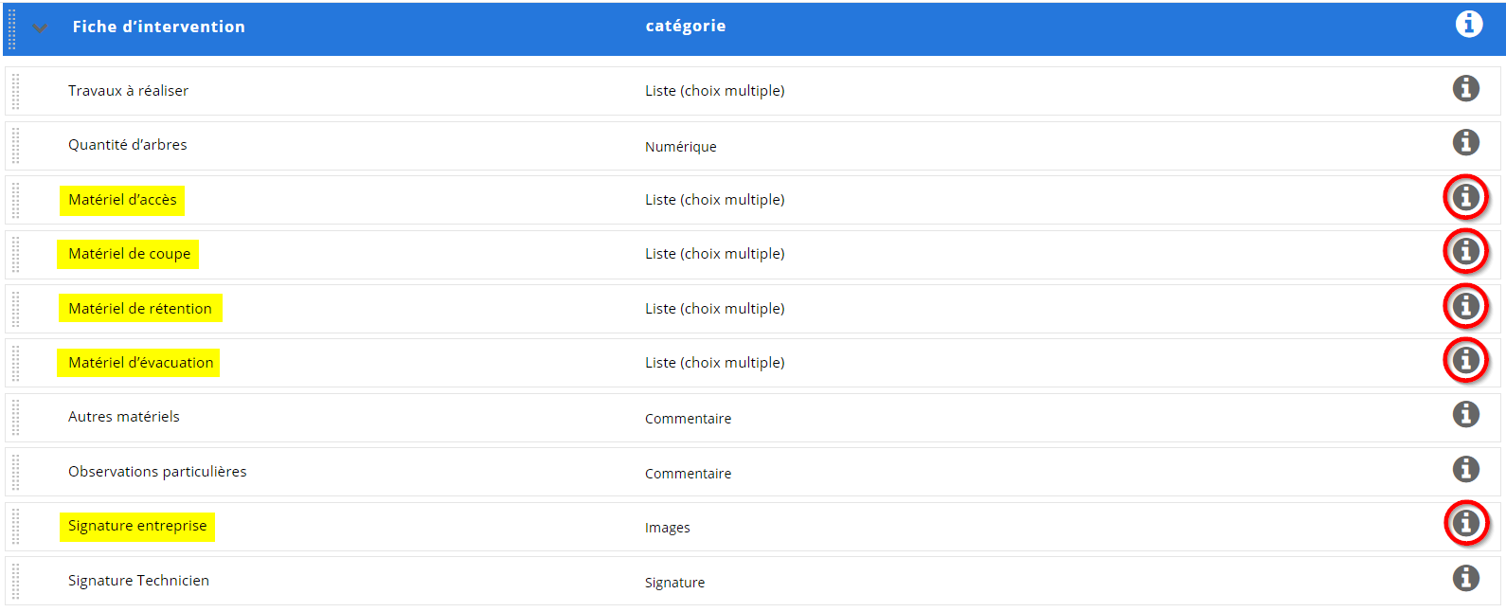This screenshot has height=612, width=1506.
Task: Click the Fiche d'intervention header drag handle
Action: (x=11, y=28)
